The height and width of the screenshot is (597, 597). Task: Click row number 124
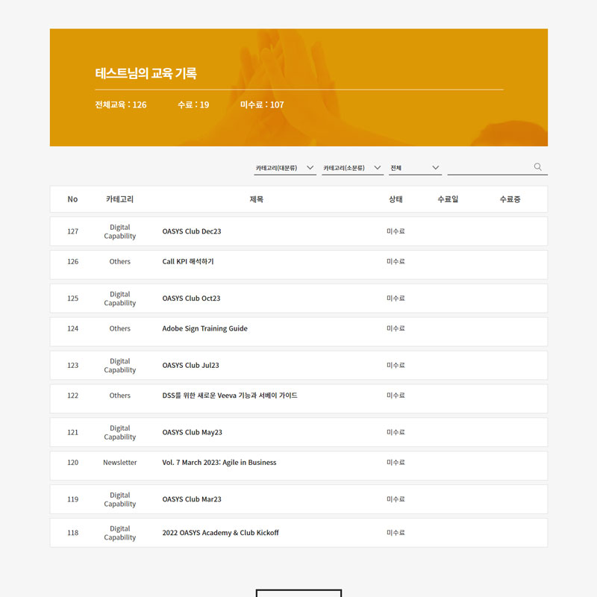[72, 328]
